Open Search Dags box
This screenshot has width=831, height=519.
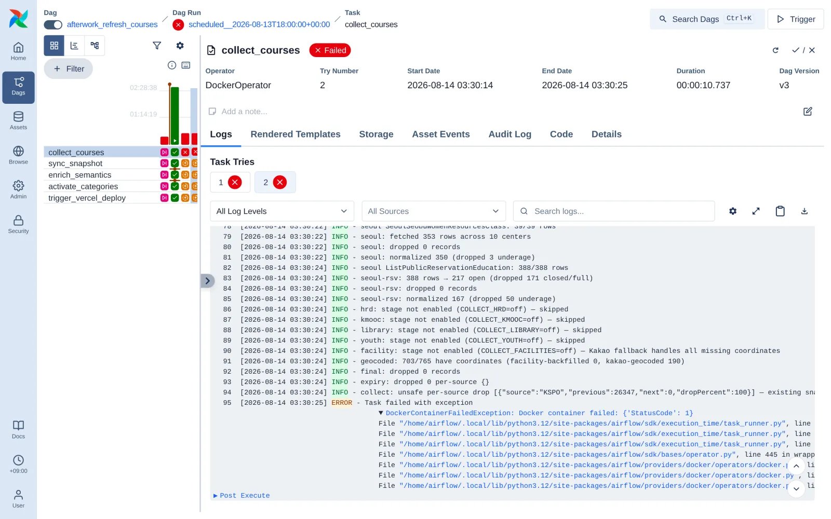point(707,19)
